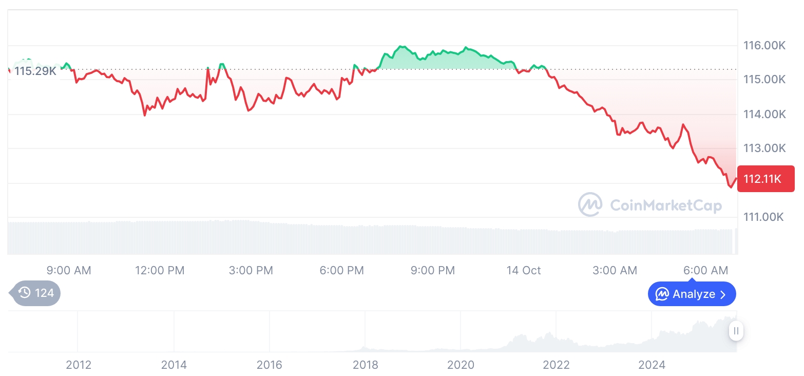Click the 115.29K opening price label
This screenshot has height=376, width=804.
click(x=35, y=71)
